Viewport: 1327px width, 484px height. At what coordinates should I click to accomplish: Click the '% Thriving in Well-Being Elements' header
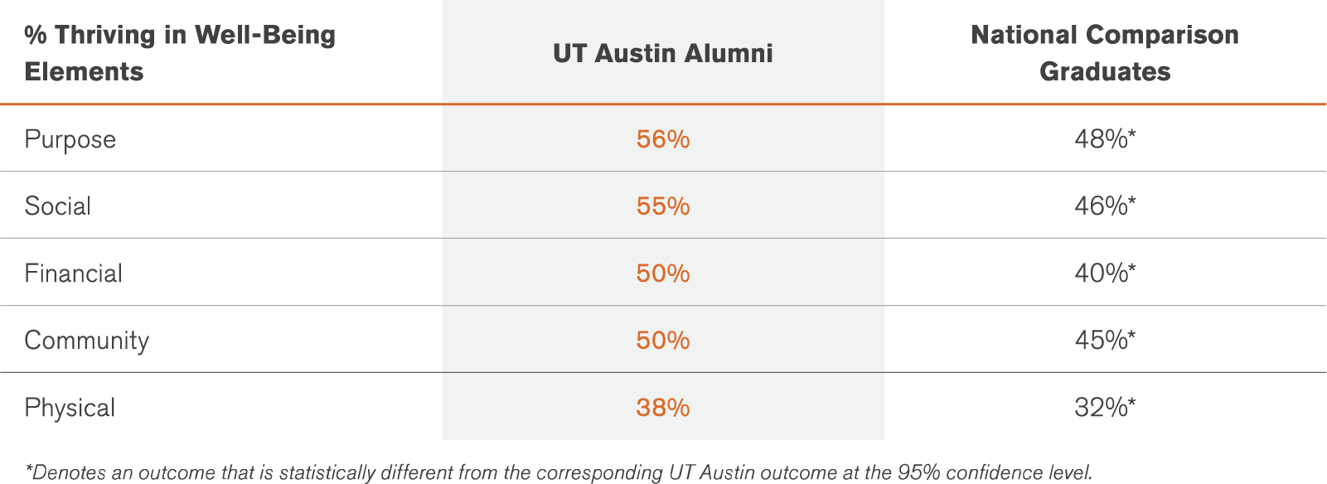[180, 53]
